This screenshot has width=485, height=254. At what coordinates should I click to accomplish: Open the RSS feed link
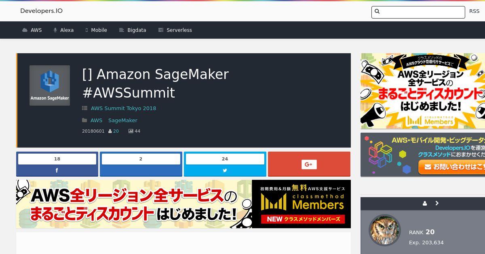(x=474, y=11)
